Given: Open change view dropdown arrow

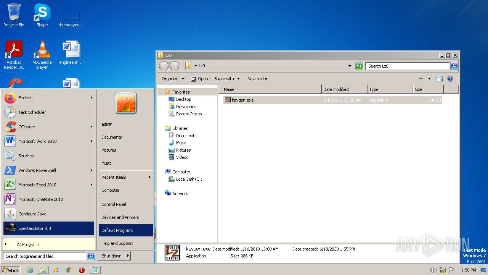Looking at the screenshot, I should (429, 79).
